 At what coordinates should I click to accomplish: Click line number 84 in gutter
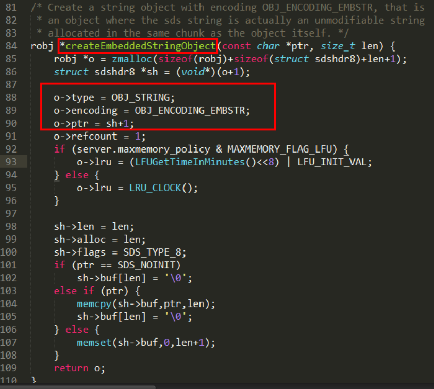(11, 46)
